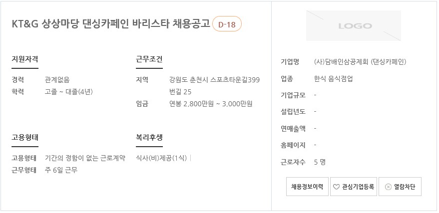Click the heart icon for 관심기업등록
The image size is (439, 213).
pyautogui.click(x=336, y=187)
